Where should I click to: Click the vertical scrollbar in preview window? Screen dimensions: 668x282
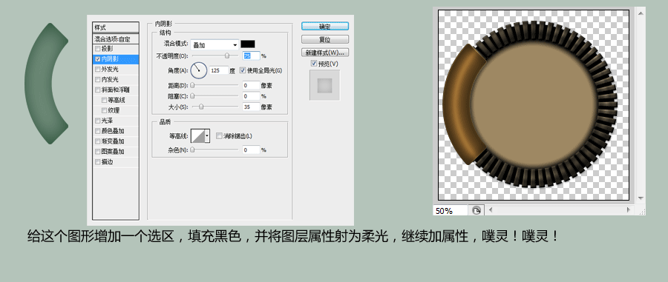point(641,106)
